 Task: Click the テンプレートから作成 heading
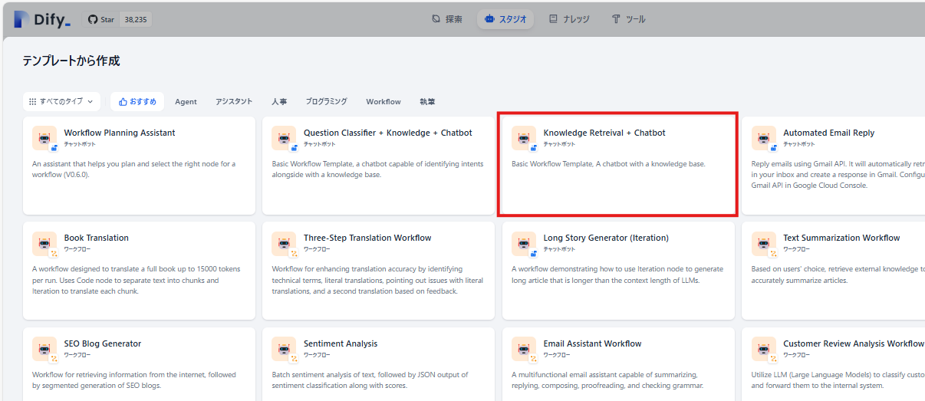tap(71, 61)
